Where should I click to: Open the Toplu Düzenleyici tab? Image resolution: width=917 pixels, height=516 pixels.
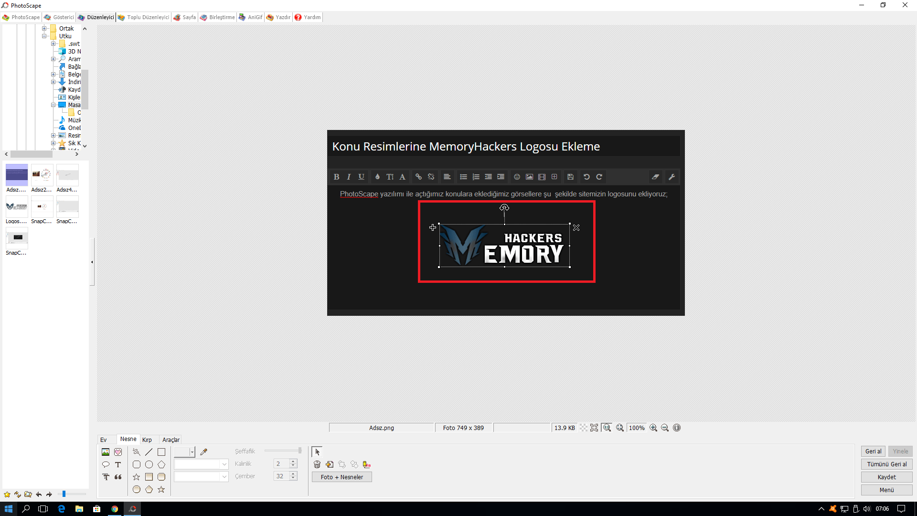point(143,17)
